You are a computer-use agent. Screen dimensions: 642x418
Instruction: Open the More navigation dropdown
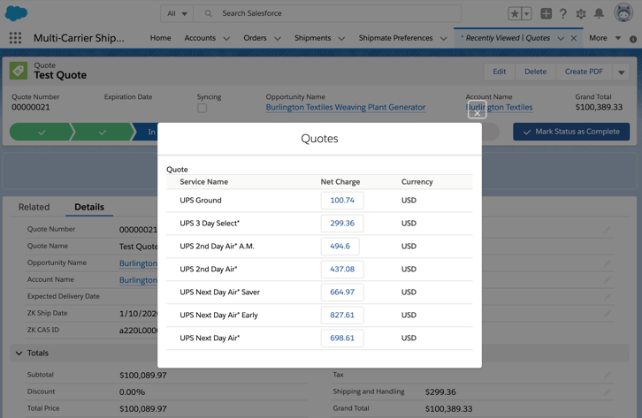tap(605, 38)
